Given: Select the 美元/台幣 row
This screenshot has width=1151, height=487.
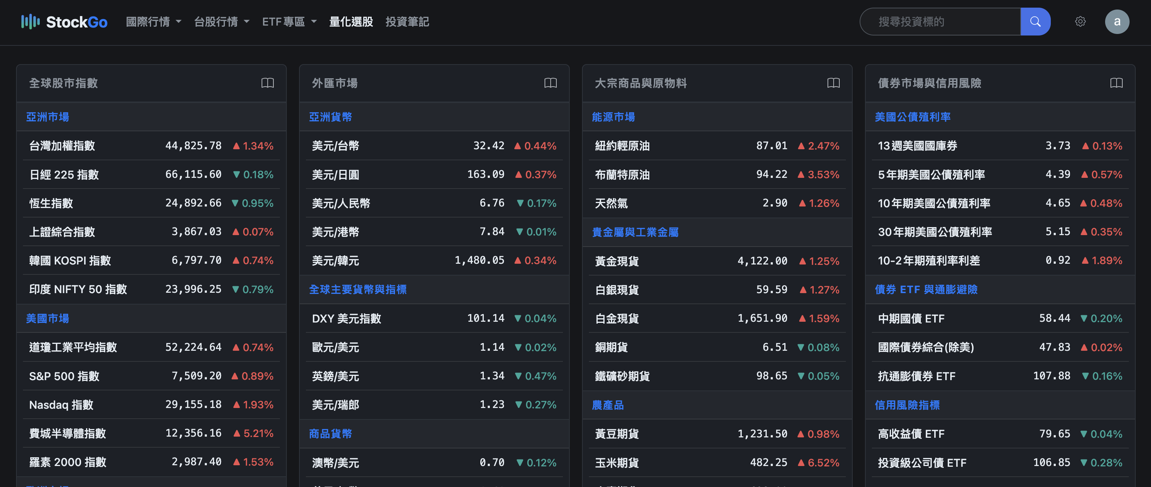Looking at the screenshot, I should (x=434, y=146).
